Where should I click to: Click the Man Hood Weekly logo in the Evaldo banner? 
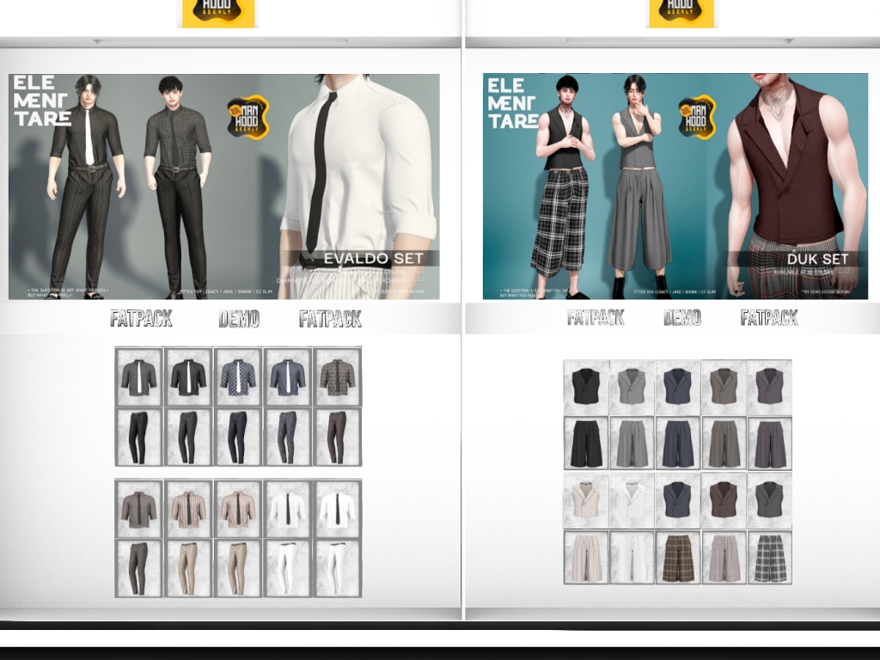247,116
